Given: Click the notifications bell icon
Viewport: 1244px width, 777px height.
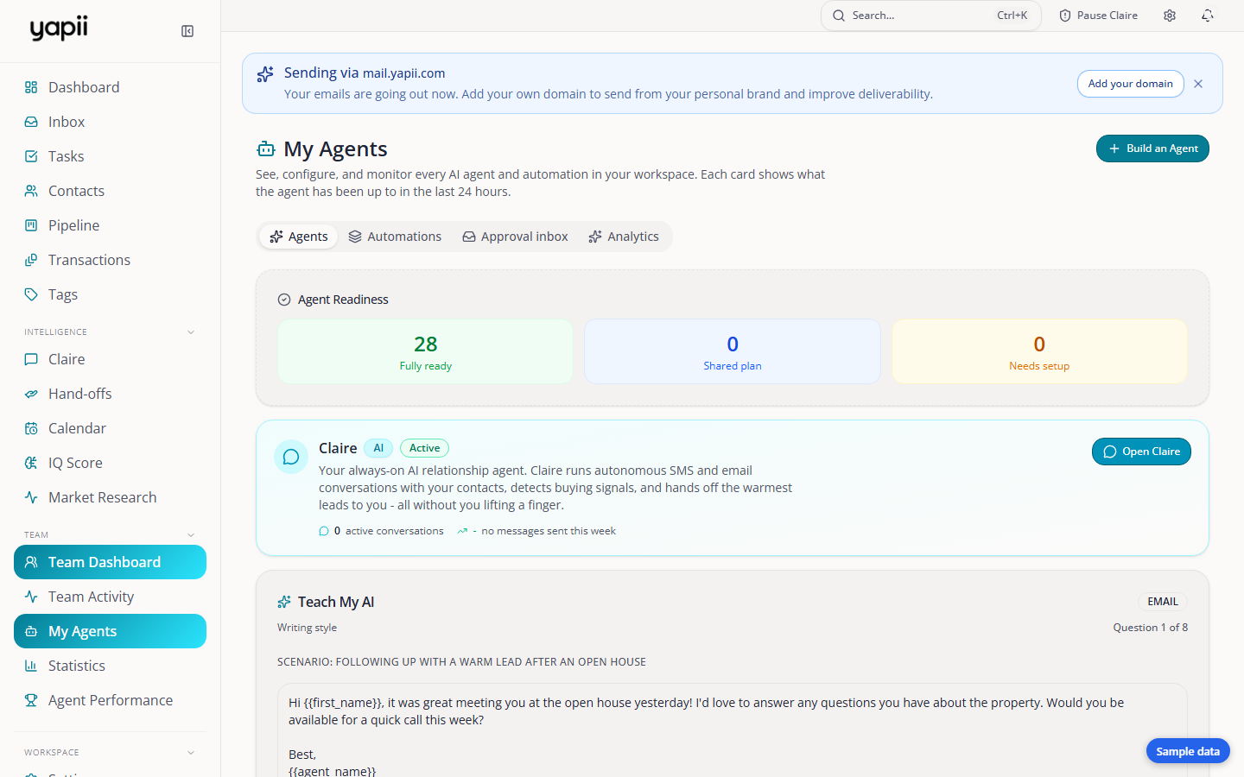Looking at the screenshot, I should click(x=1208, y=16).
